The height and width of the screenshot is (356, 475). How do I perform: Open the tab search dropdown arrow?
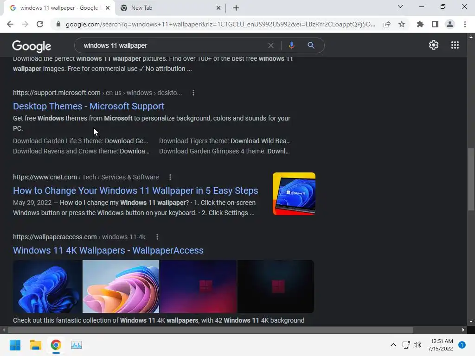[400, 6]
